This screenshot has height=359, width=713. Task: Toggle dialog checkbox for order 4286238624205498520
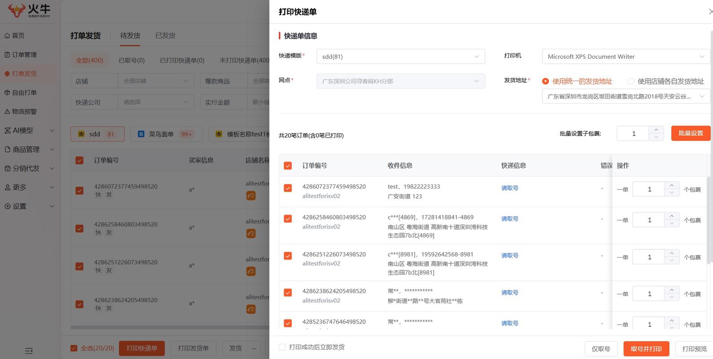[x=288, y=293]
